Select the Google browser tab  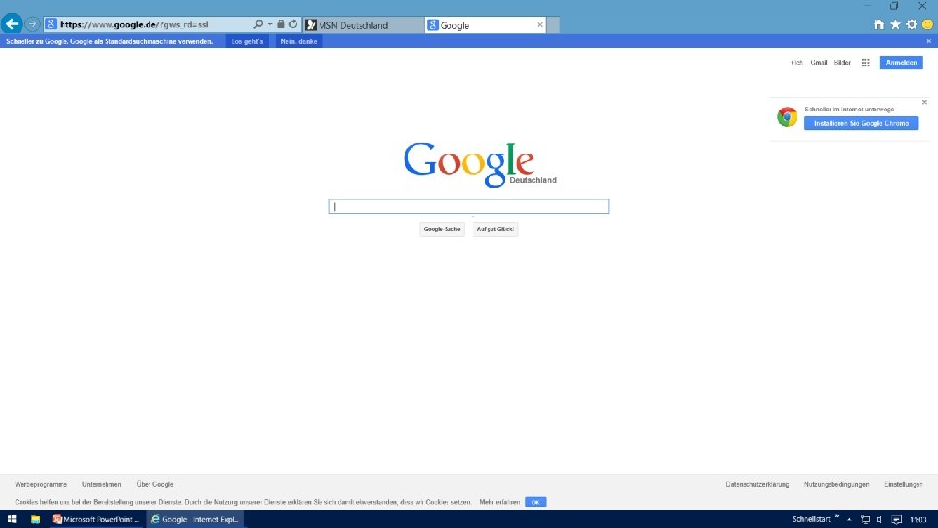[x=486, y=25]
